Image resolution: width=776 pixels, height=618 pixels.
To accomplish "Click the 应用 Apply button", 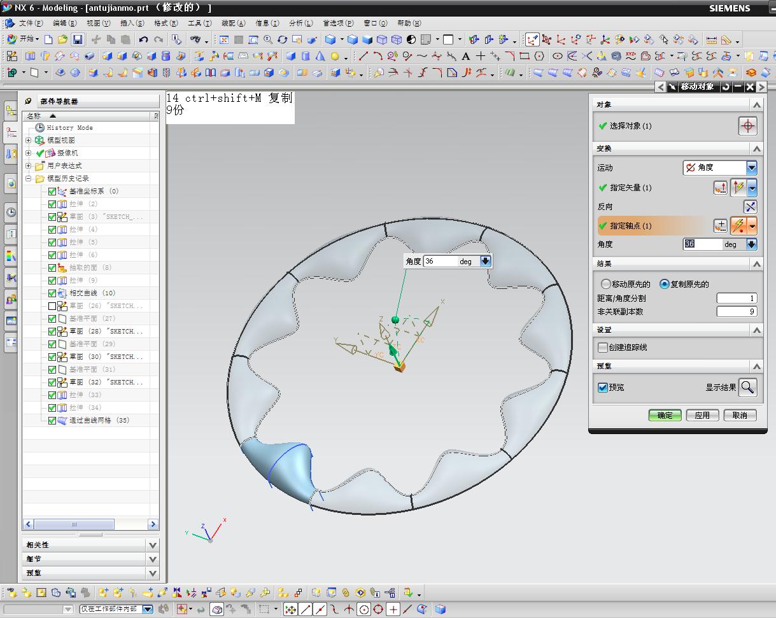I will tap(702, 416).
